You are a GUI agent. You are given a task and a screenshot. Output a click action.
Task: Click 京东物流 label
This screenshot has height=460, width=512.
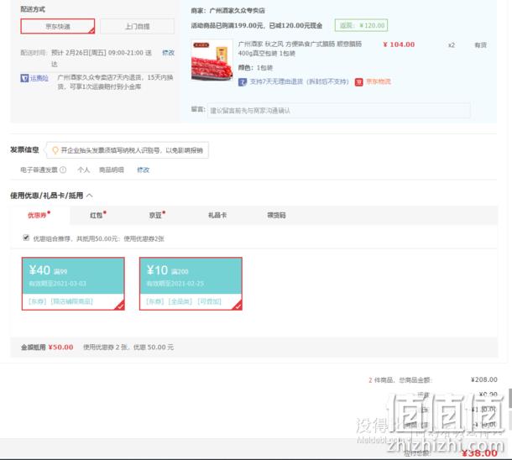[x=378, y=81]
